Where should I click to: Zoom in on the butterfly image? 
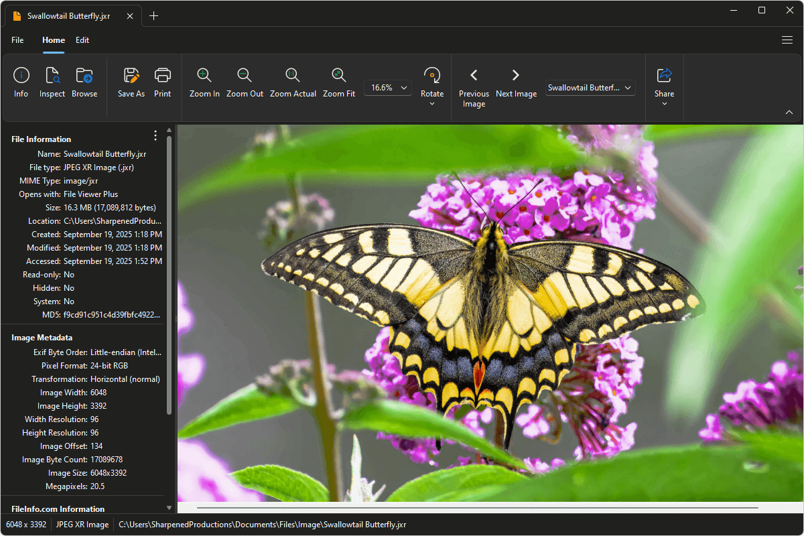(x=204, y=76)
